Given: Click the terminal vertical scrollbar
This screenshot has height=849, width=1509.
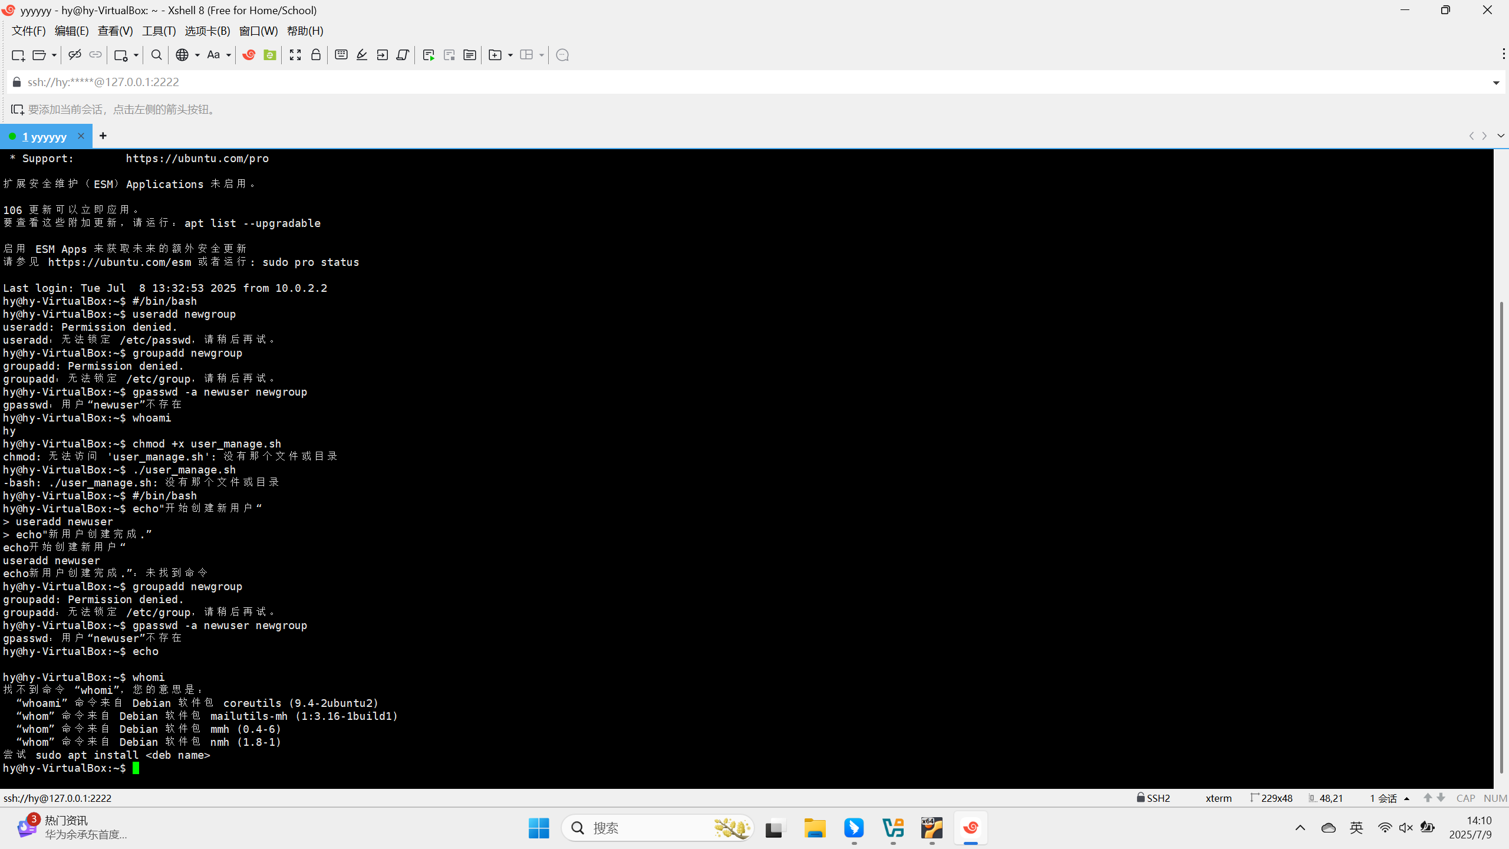Looking at the screenshot, I should (x=1501, y=537).
